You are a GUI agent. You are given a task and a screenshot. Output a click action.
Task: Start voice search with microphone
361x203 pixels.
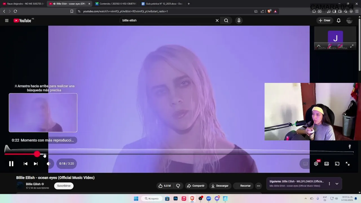239,20
